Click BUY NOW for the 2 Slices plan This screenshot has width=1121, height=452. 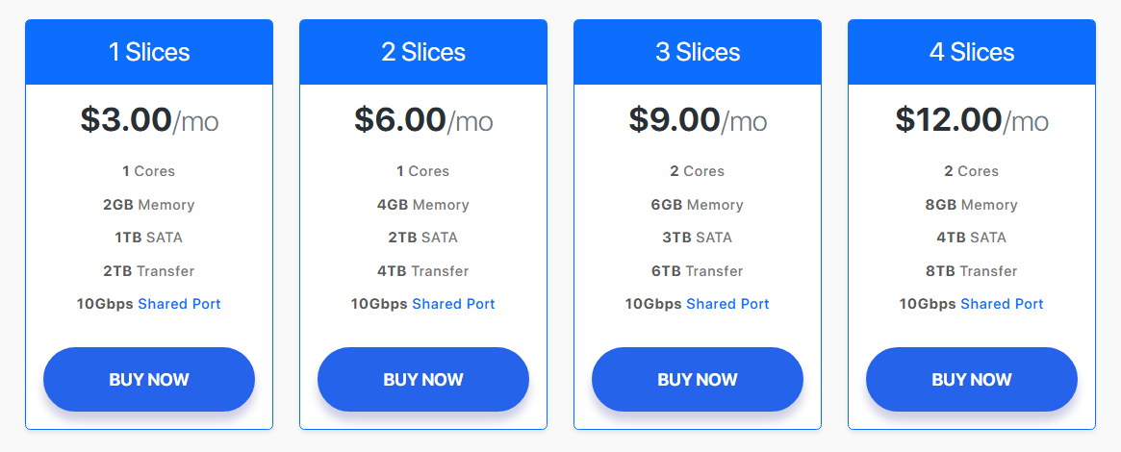(423, 379)
